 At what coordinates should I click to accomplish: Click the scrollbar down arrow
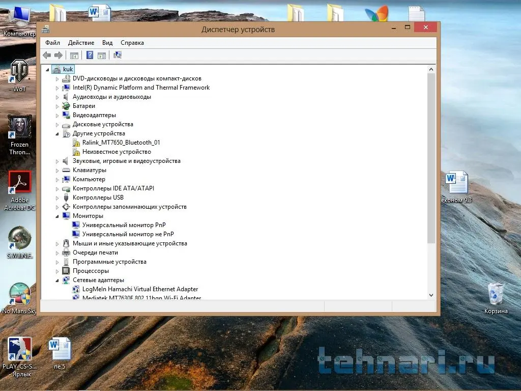click(431, 295)
